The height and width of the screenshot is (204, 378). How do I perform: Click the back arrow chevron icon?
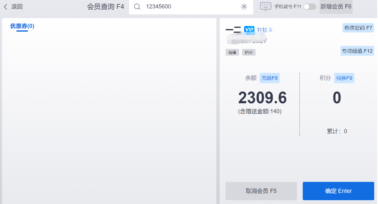click(5, 7)
